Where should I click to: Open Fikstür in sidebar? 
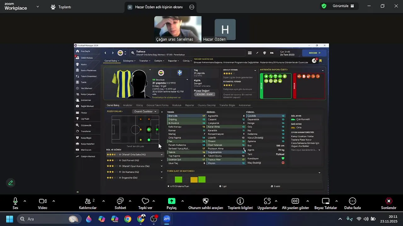coord(82,113)
